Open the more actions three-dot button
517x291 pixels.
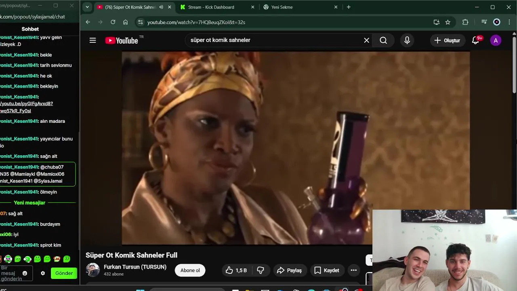pos(354,270)
